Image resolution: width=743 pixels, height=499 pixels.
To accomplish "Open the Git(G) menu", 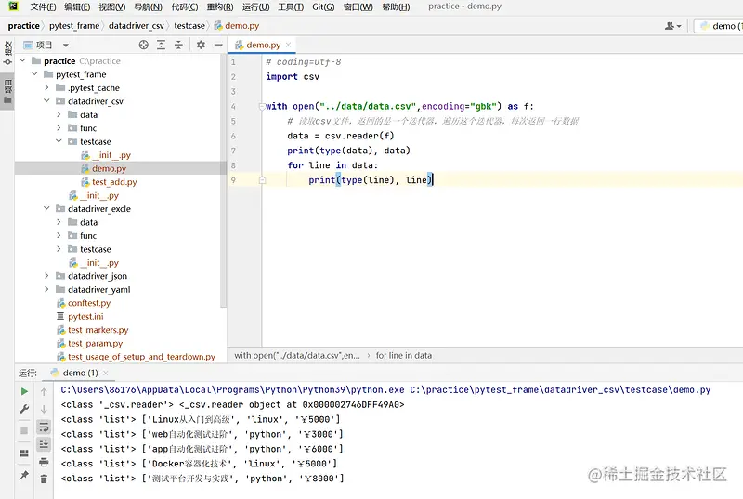I will 323,7.
